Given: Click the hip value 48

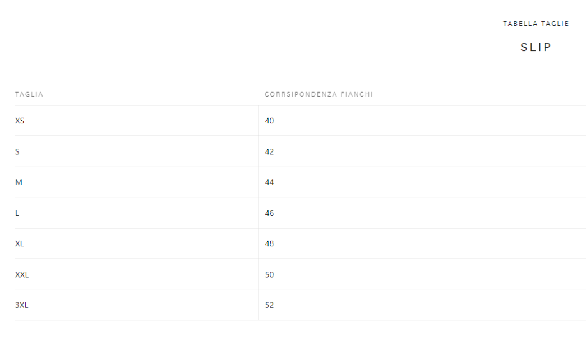Looking at the screenshot, I should coord(270,244).
